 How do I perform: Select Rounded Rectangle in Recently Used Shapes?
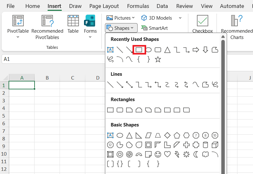(158, 50)
